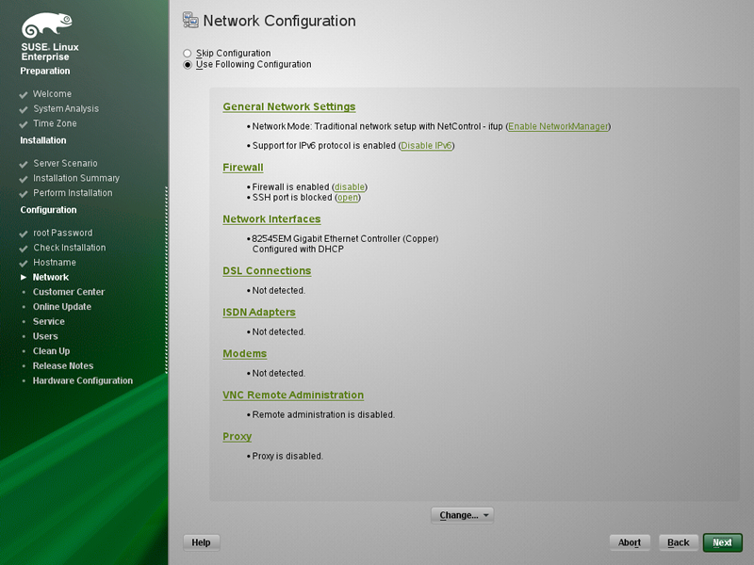Click Clean Up in the sidebar
Viewport: 754px width, 565px height.
tap(52, 351)
